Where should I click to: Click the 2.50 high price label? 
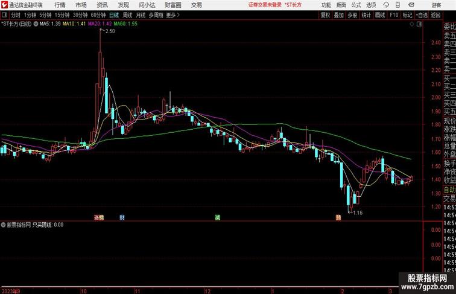coord(110,31)
